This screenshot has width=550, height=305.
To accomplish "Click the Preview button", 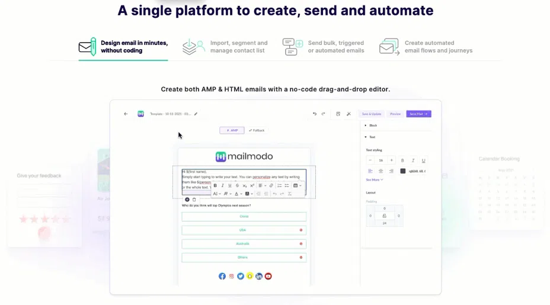I will [395, 114].
